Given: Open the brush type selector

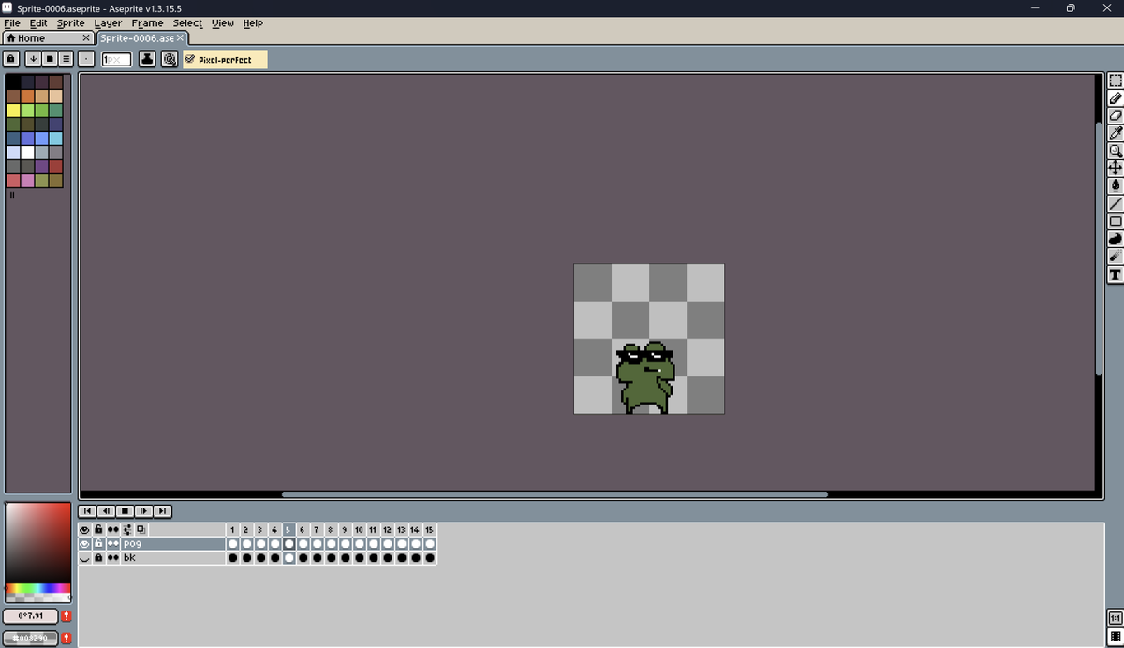Looking at the screenshot, I should [x=86, y=59].
